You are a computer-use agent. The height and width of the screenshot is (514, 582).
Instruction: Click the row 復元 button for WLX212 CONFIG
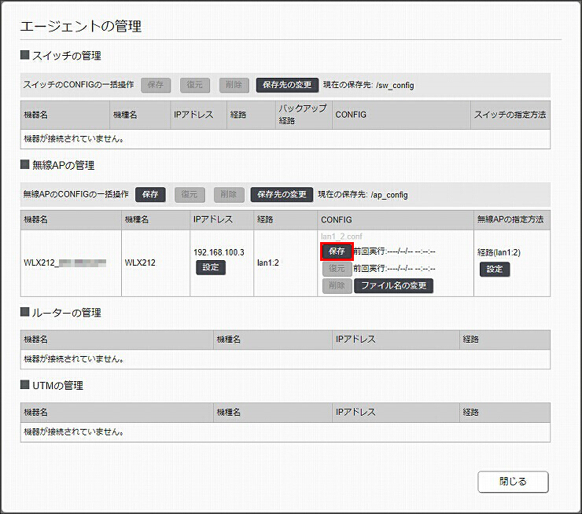(x=337, y=269)
